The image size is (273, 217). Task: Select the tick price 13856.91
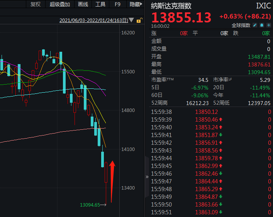pyautogui.click(x=206, y=142)
